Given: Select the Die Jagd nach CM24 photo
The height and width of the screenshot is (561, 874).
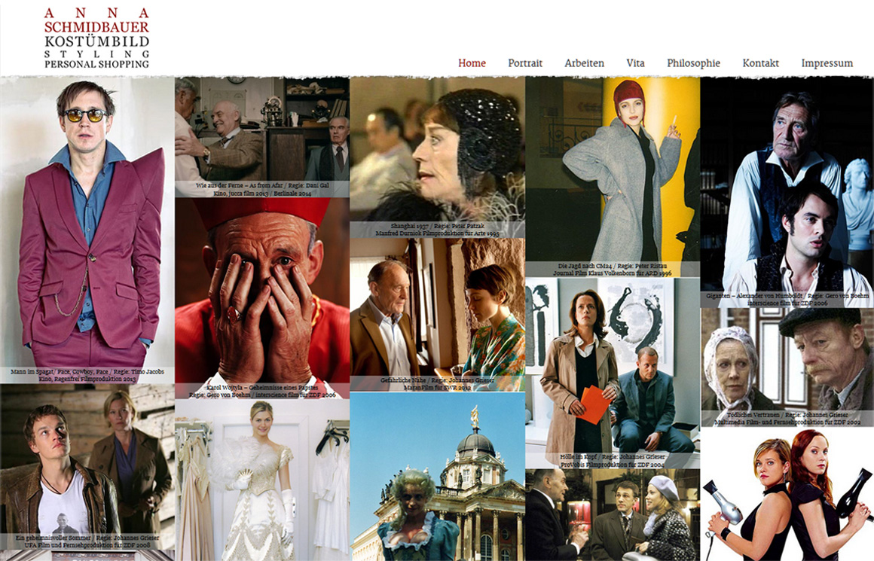Looking at the screenshot, I should click(613, 173).
